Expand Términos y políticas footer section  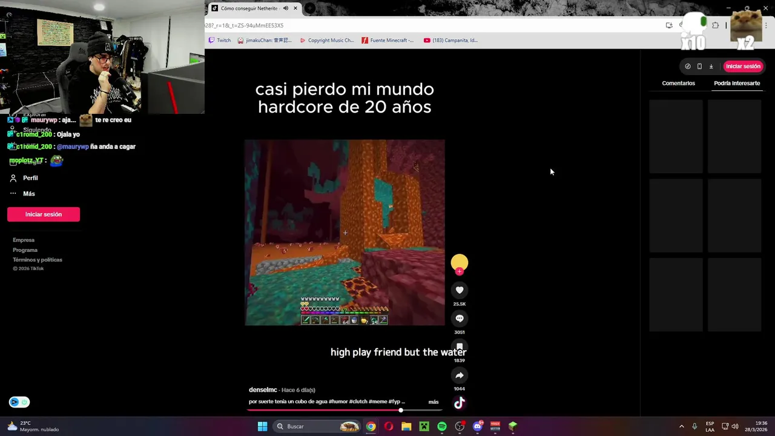point(38,260)
